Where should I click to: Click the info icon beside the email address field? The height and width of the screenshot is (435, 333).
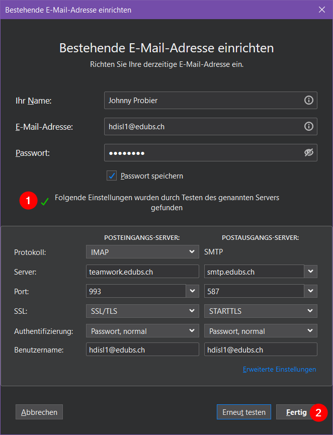(x=308, y=127)
